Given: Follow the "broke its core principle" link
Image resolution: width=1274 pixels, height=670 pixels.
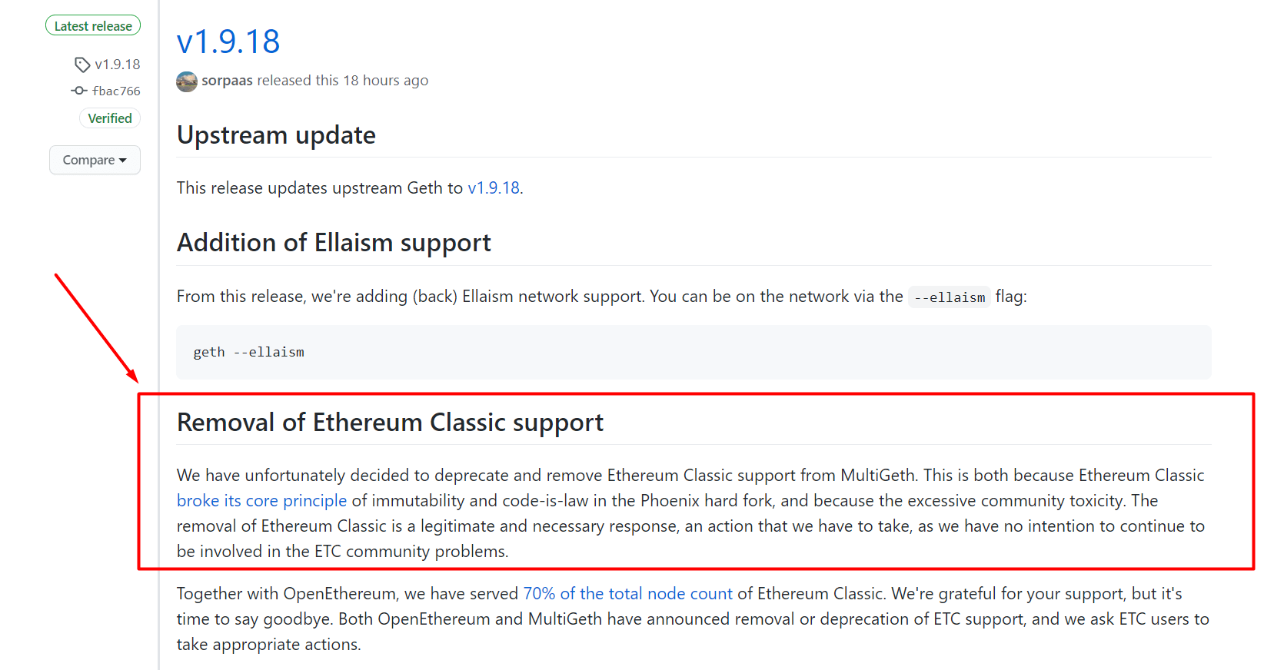Looking at the screenshot, I should [x=261, y=501].
